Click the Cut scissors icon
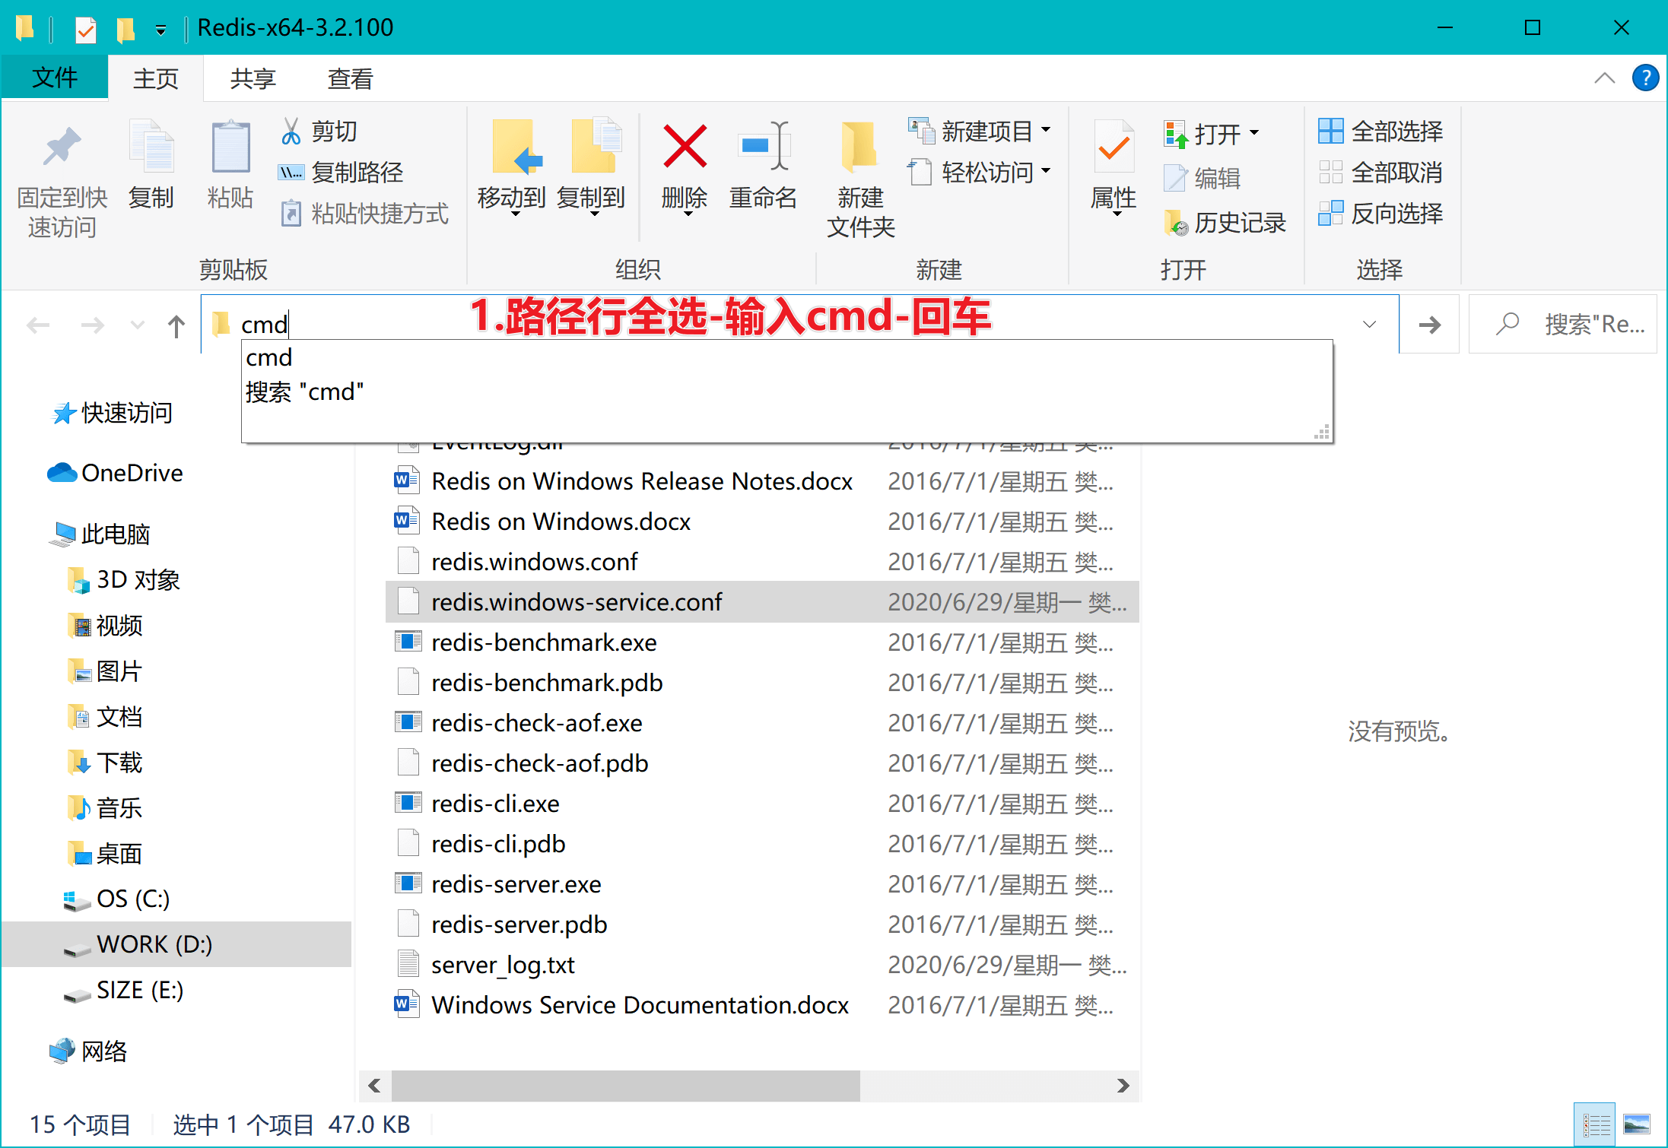 pos(291,132)
